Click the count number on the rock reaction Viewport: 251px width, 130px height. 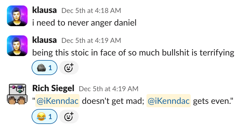(x=50, y=68)
